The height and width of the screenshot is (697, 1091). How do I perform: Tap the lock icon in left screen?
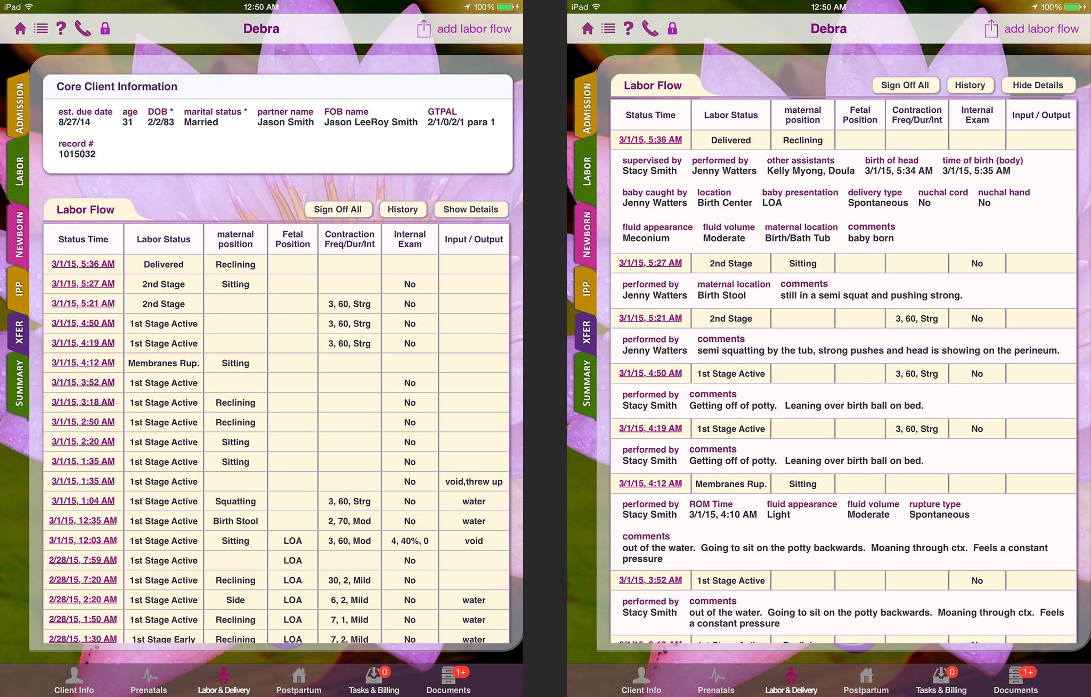click(105, 28)
